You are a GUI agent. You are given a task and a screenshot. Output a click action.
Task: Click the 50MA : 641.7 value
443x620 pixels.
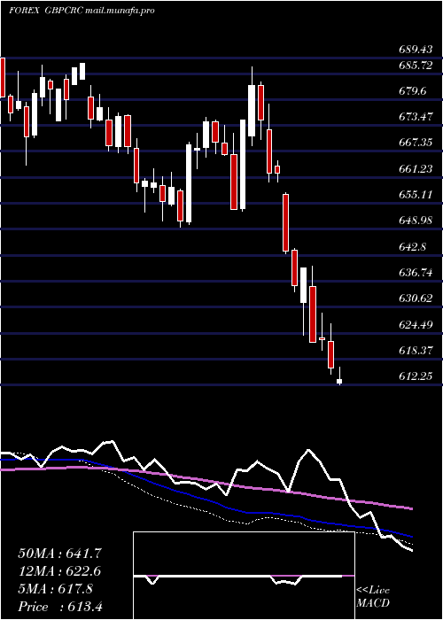60,554
